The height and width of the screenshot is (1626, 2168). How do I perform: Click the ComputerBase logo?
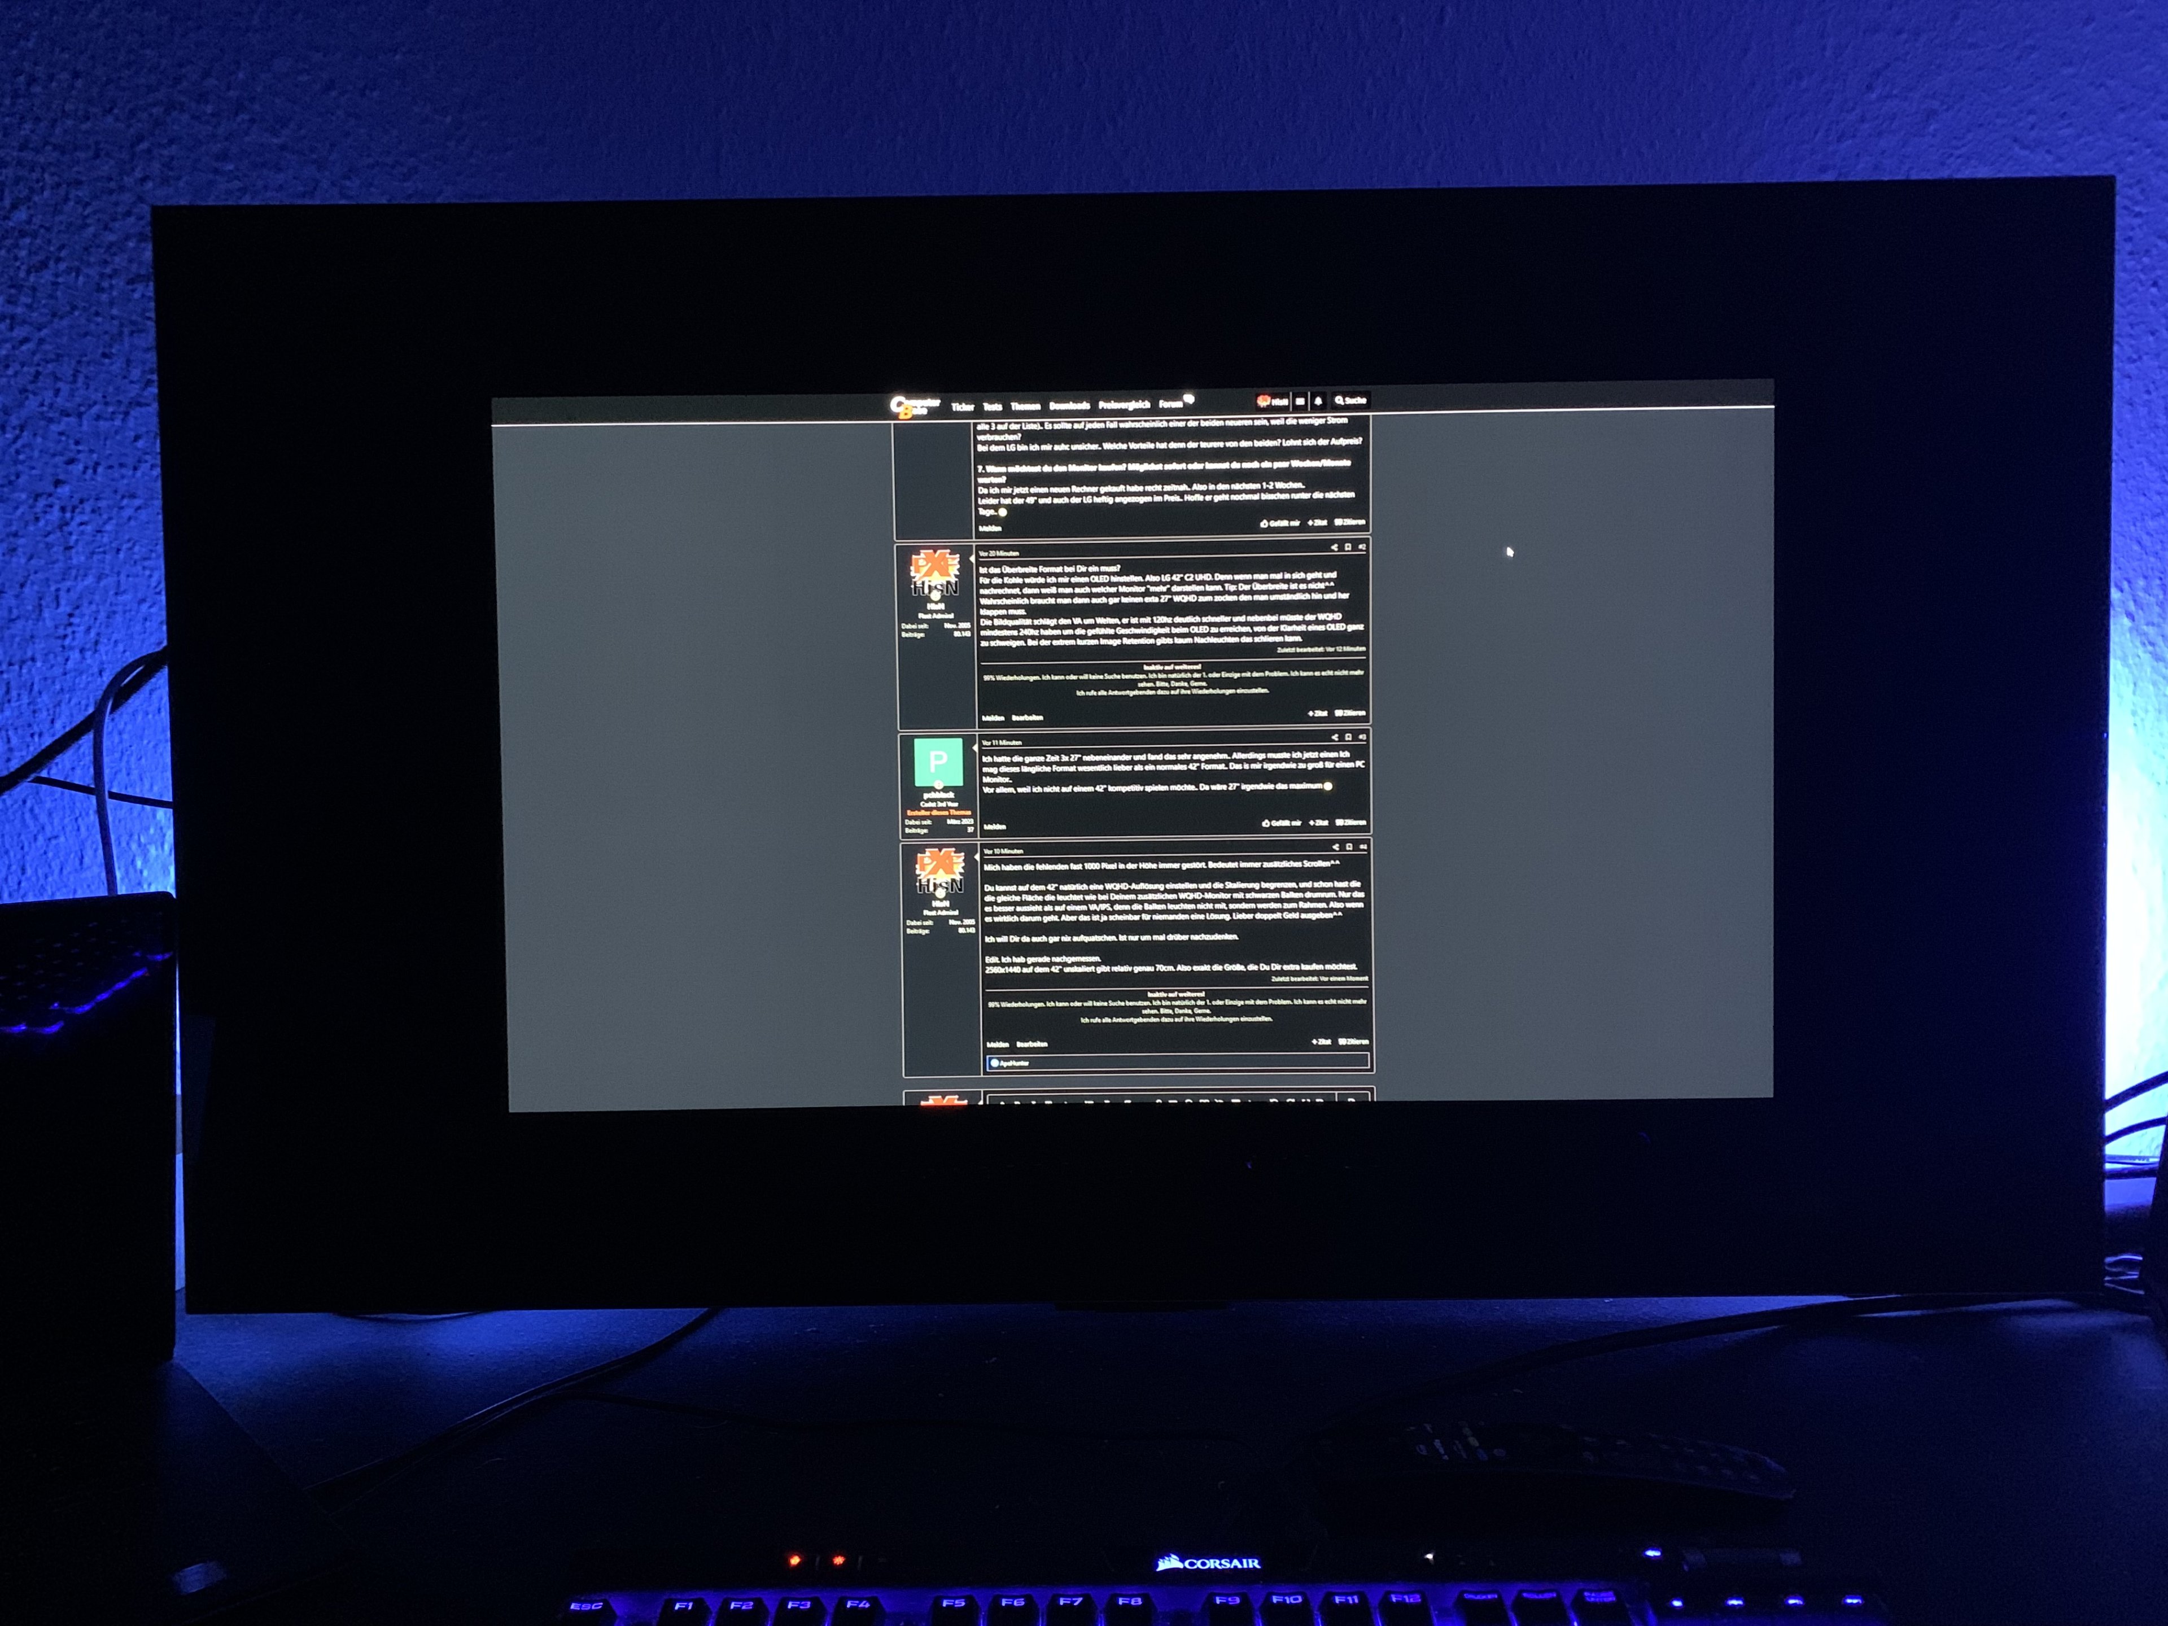click(913, 406)
